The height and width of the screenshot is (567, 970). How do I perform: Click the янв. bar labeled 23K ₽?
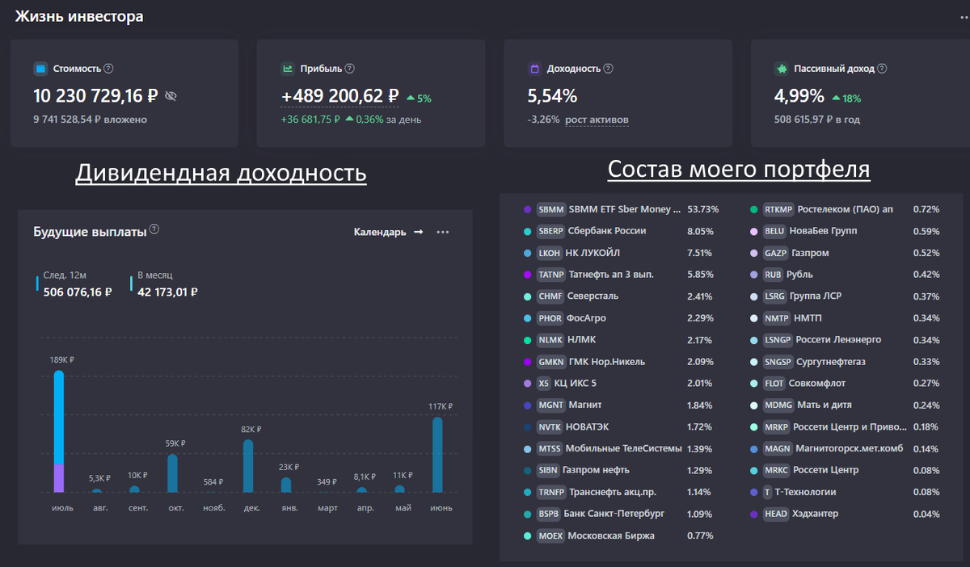click(286, 485)
